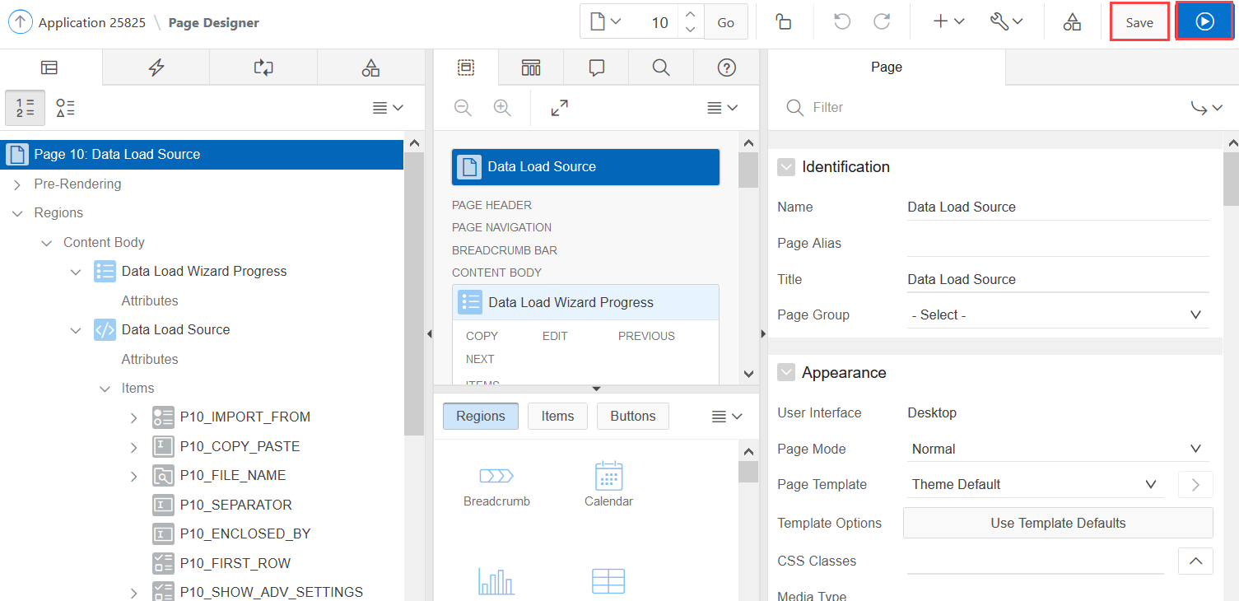Open the Help question mark tab
The image size is (1239, 601).
pyautogui.click(x=726, y=68)
